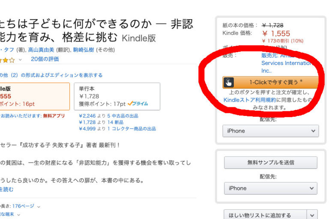Open the star rating breakdown chevron

click(x=20, y=59)
